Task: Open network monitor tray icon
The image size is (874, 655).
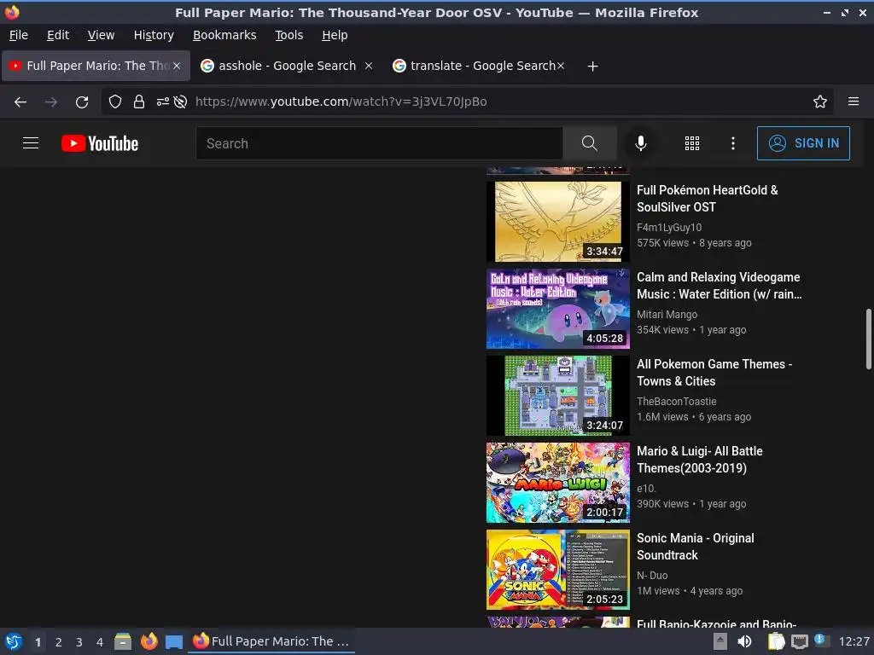Action: coord(800,641)
